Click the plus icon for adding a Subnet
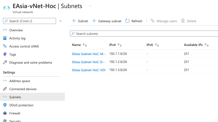This screenshot has height=122, width=218. tap(74, 21)
